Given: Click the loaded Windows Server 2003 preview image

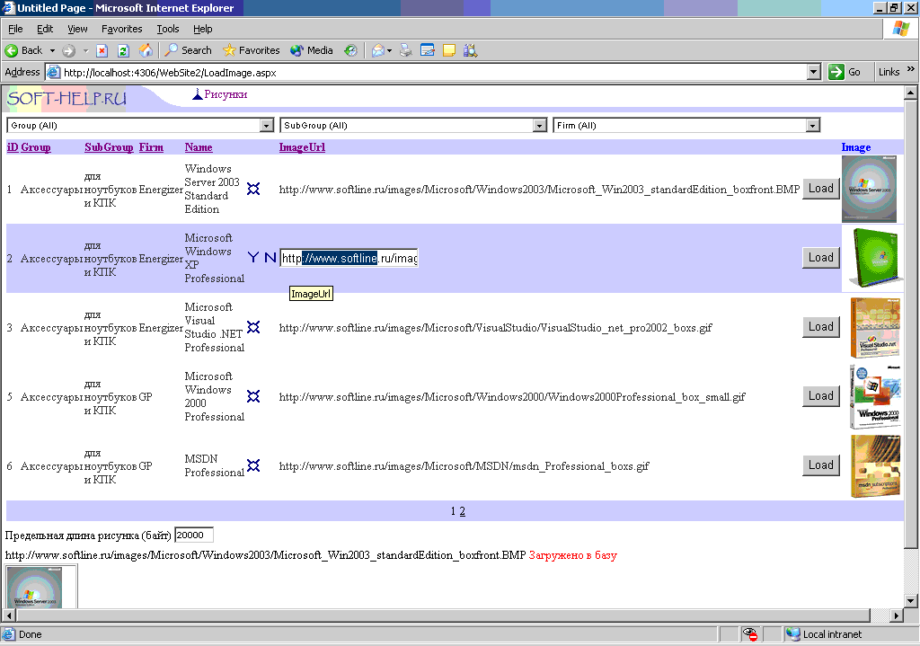Looking at the screenshot, I should [x=35, y=588].
